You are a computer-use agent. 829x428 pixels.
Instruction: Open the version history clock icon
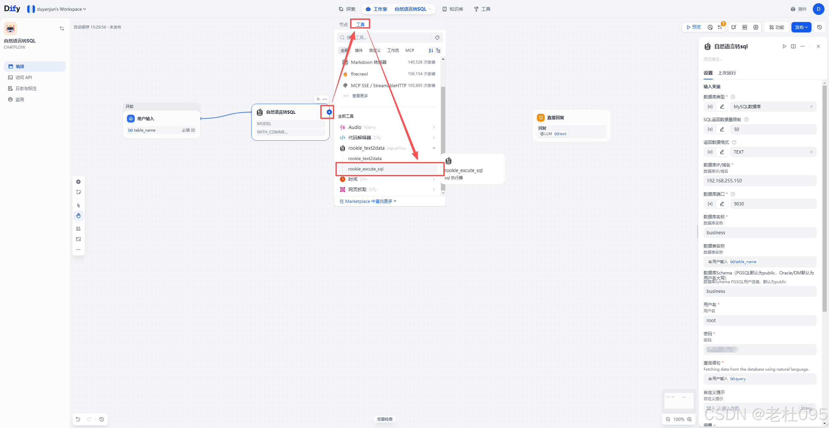coord(820,27)
